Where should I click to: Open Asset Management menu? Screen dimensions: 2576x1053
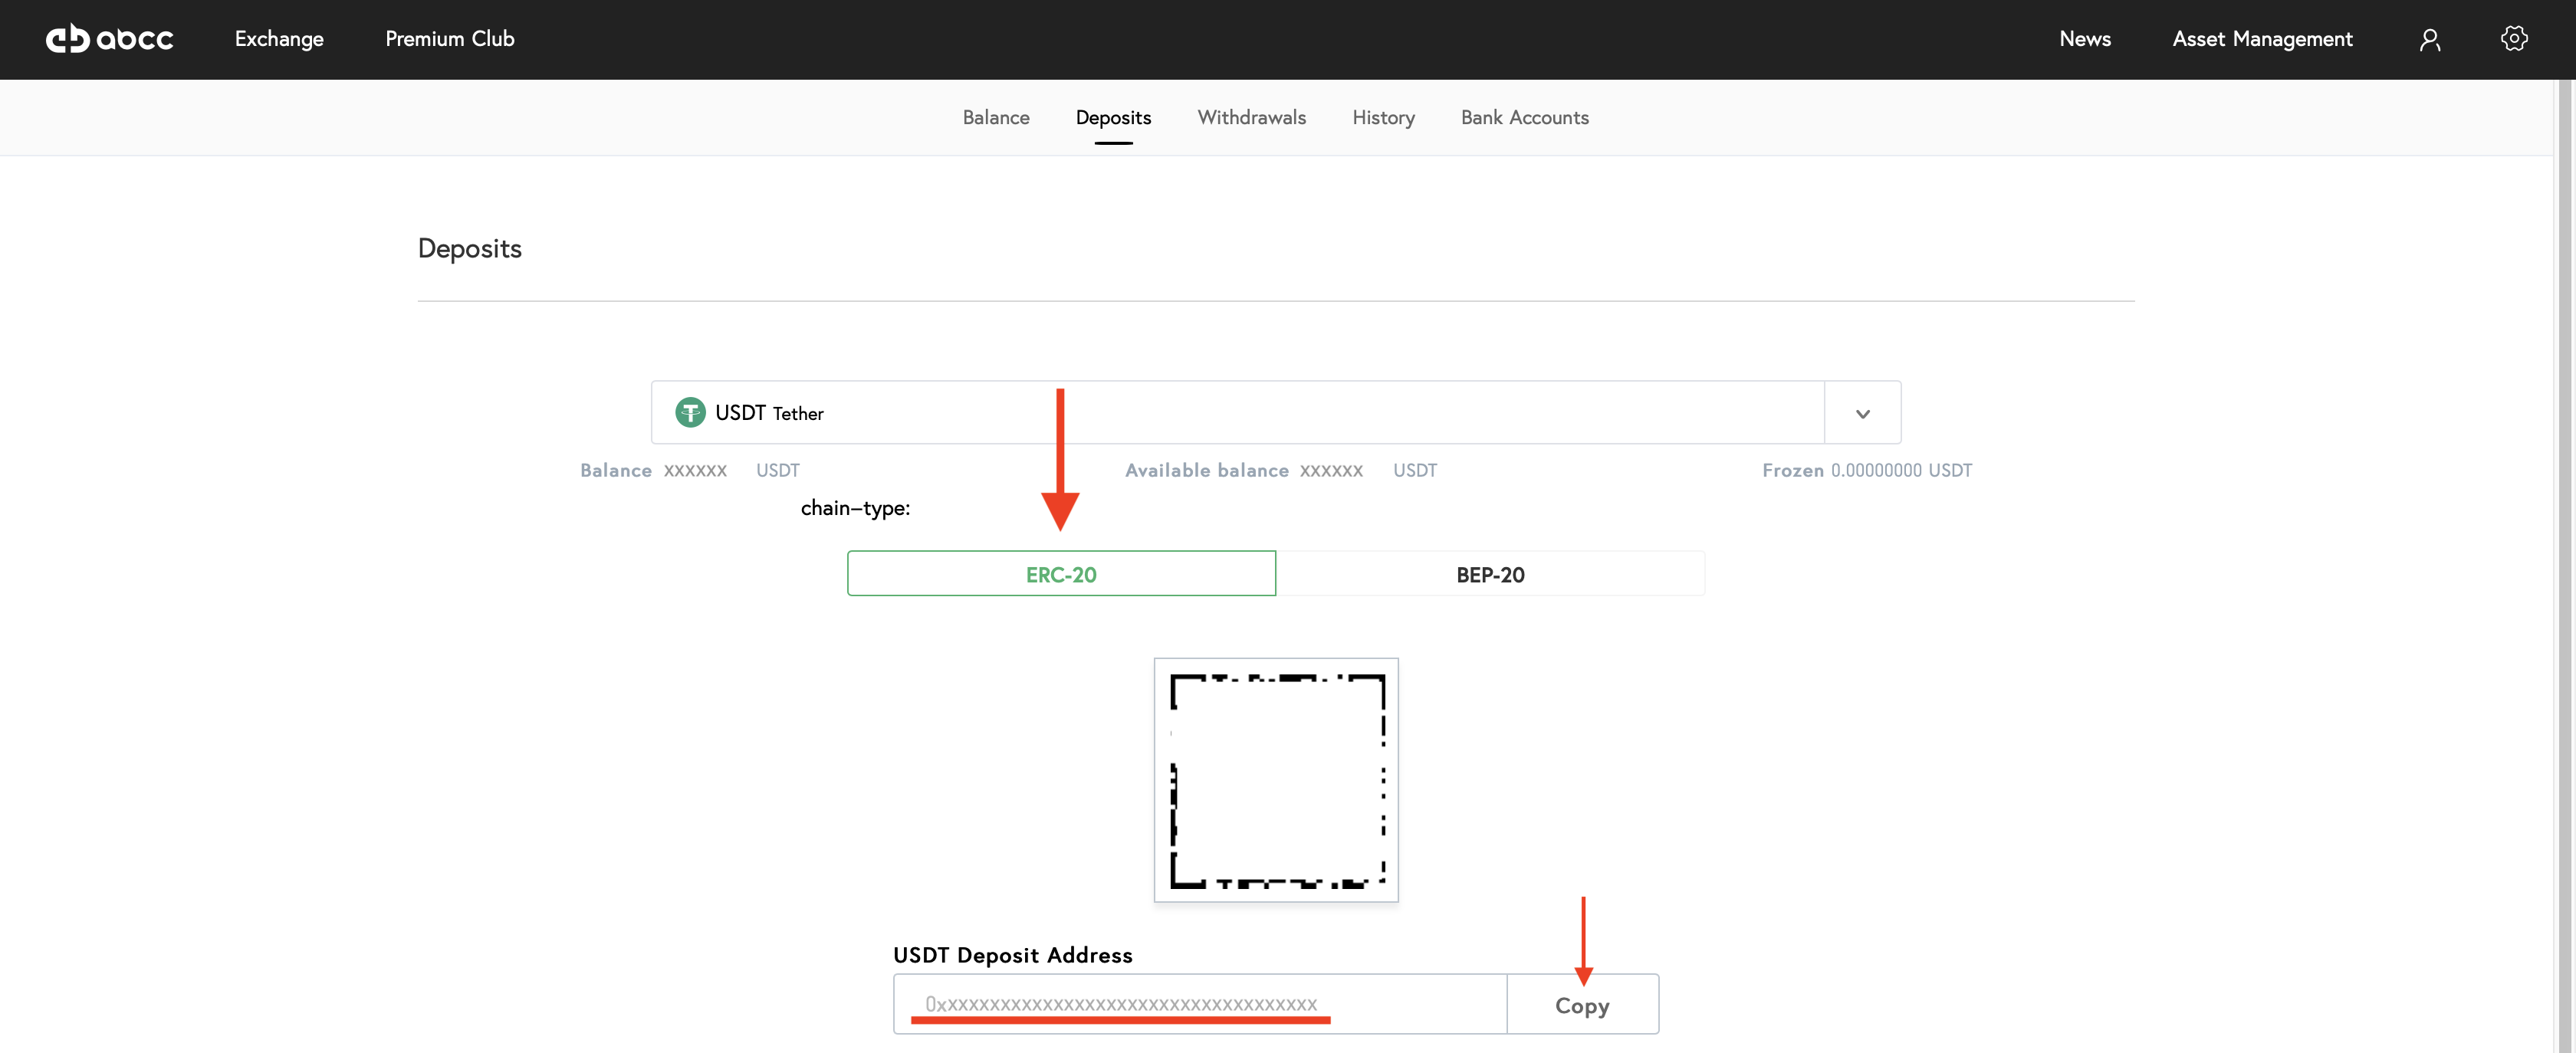2262,39
